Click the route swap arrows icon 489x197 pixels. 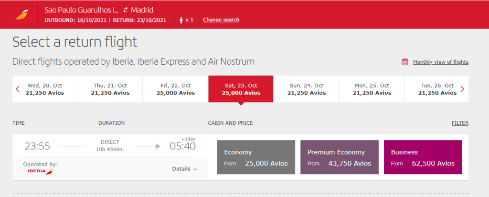[125, 10]
